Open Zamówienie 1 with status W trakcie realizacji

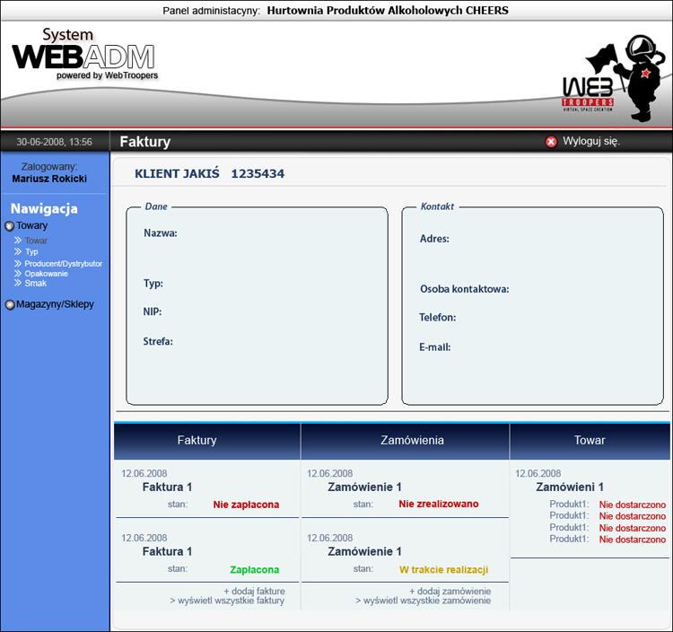tap(364, 551)
